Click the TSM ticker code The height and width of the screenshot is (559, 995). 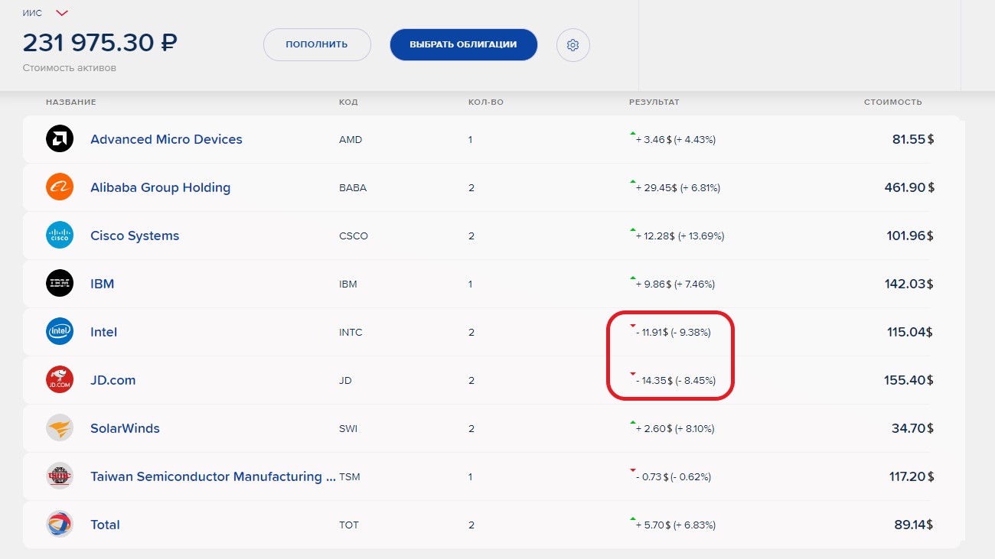[x=349, y=477]
